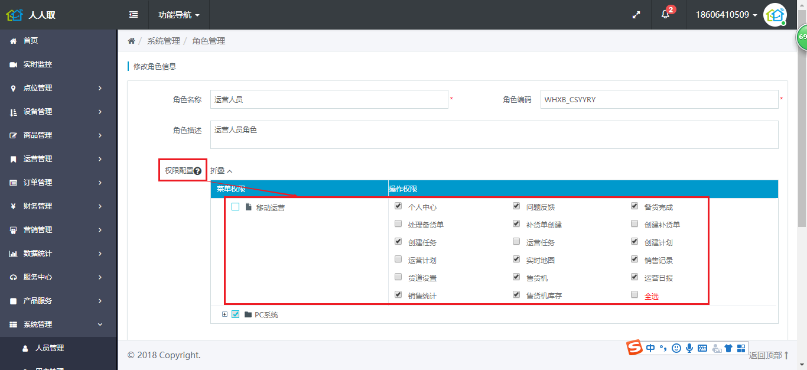Click the 实时监控 camera icon in the sidebar

point(13,64)
